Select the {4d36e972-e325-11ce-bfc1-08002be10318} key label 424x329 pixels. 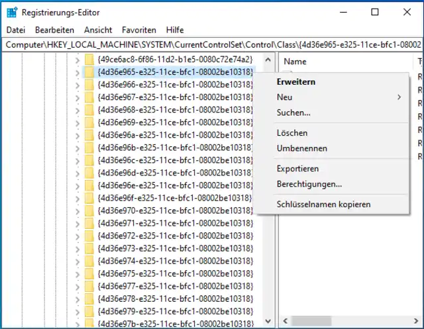pyautogui.click(x=175, y=236)
